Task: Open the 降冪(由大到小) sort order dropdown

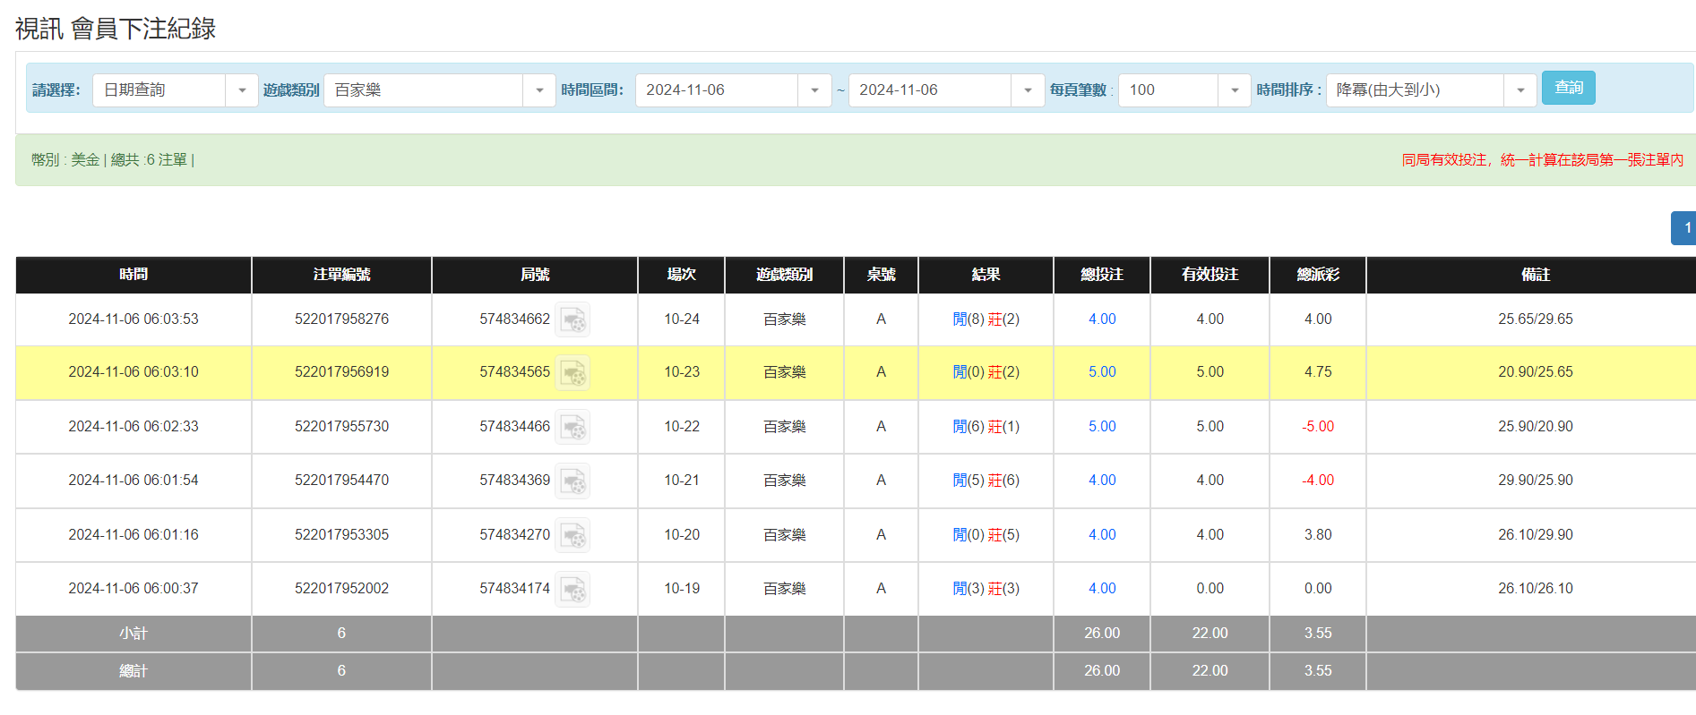Action: tap(1520, 90)
